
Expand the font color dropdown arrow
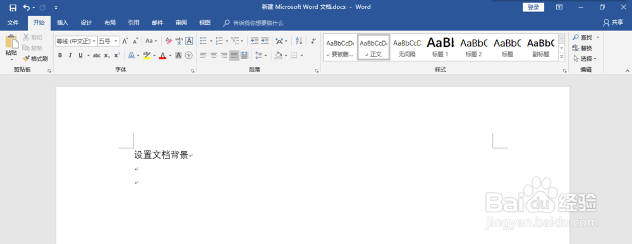(x=170, y=55)
